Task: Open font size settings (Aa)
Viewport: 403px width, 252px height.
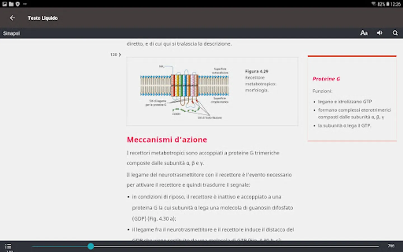Action: coord(364,33)
